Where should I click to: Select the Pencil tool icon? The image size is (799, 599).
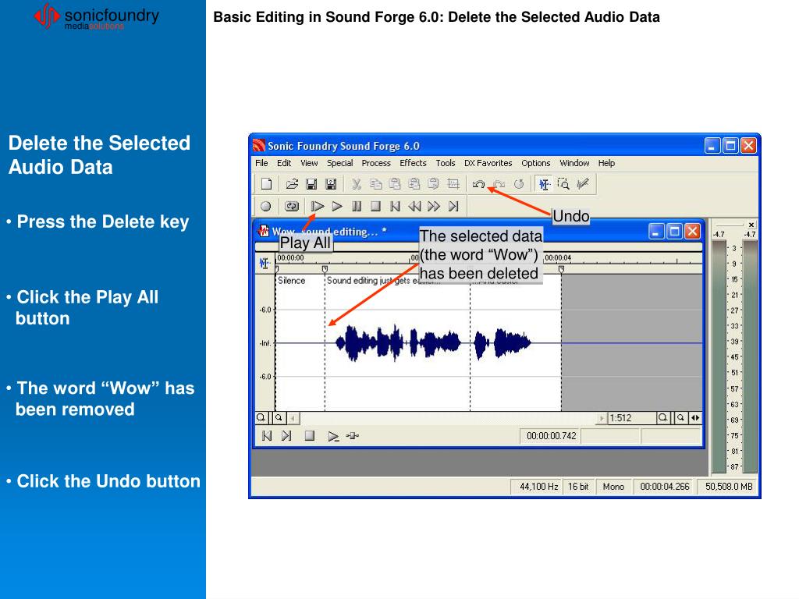coord(582,185)
